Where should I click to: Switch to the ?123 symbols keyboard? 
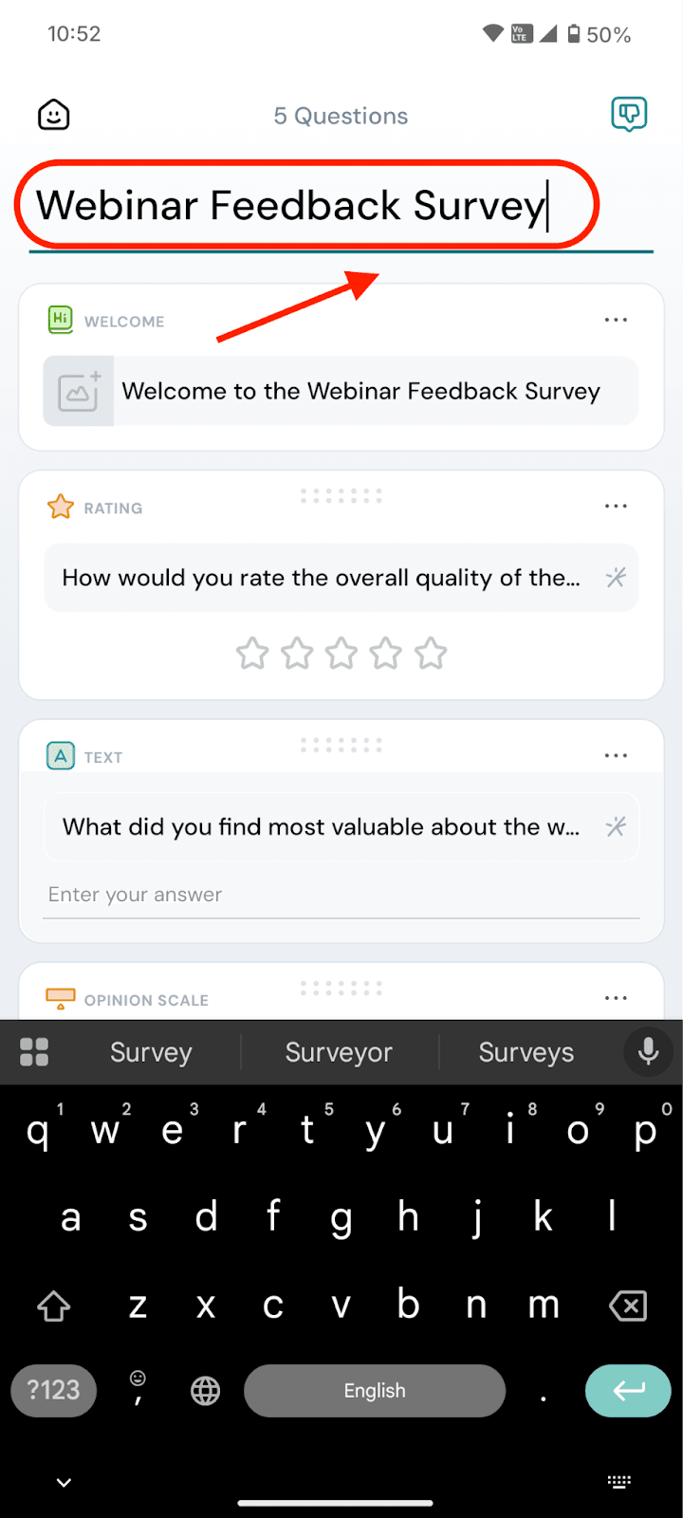pos(53,1391)
